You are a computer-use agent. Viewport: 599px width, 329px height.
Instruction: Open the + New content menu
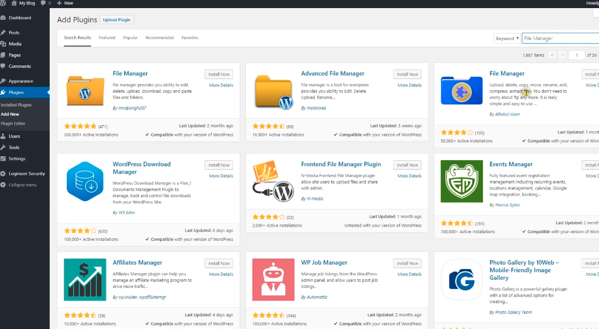65,3
